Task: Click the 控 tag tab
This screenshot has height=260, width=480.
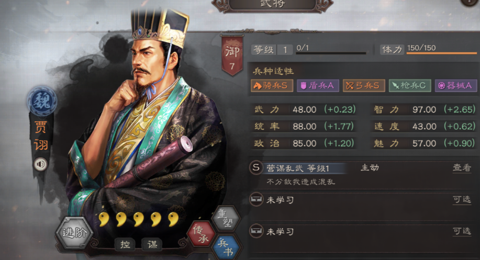Action: [x=125, y=244]
